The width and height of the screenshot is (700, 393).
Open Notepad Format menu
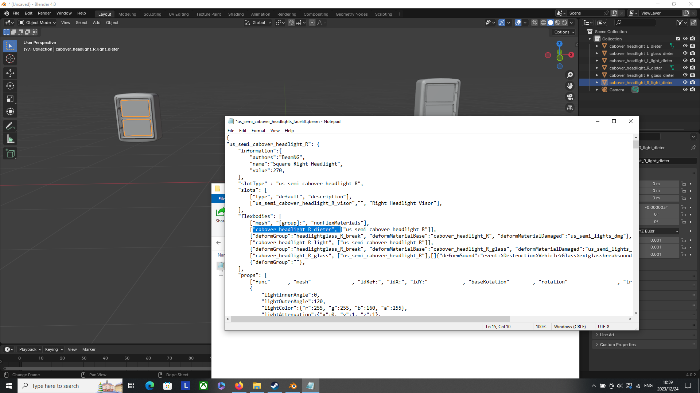(x=258, y=131)
